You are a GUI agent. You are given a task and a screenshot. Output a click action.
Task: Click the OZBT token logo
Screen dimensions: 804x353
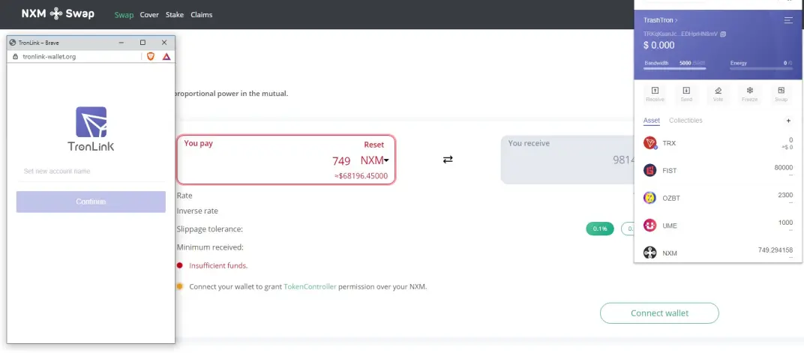tap(650, 198)
